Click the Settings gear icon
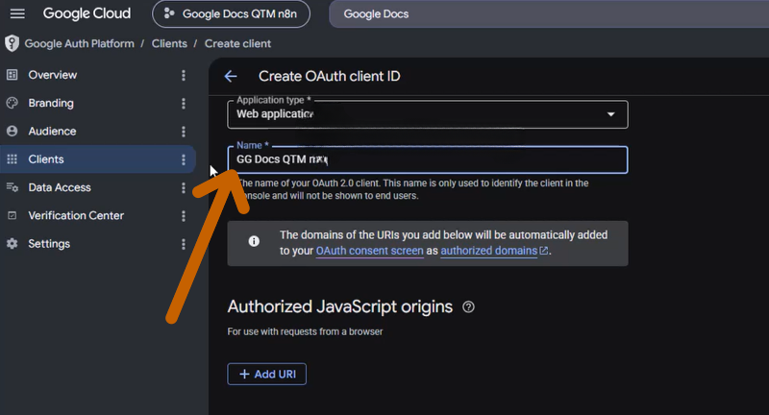Screen dimensions: 769x415 [x=12, y=243]
